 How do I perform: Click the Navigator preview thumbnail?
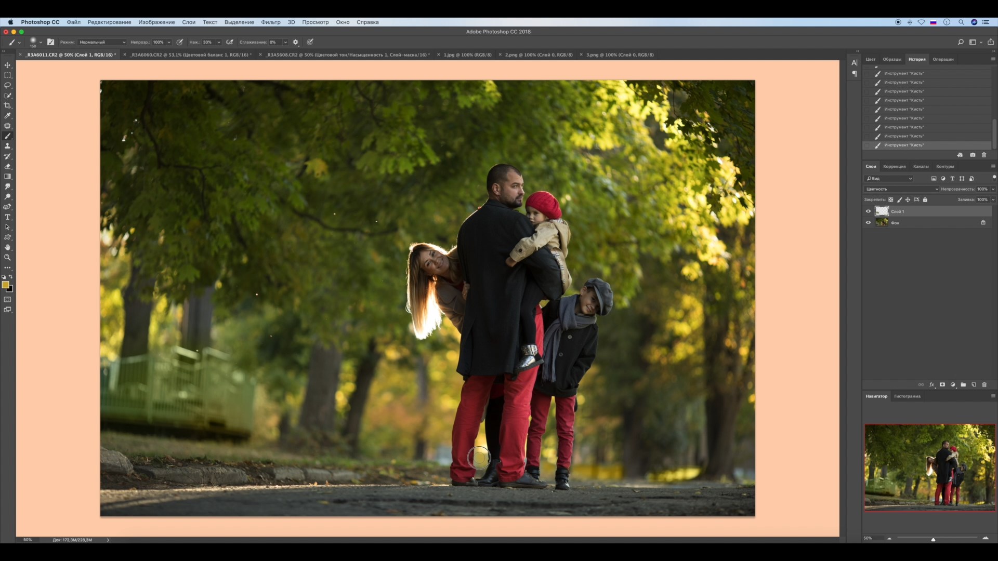pyautogui.click(x=930, y=468)
